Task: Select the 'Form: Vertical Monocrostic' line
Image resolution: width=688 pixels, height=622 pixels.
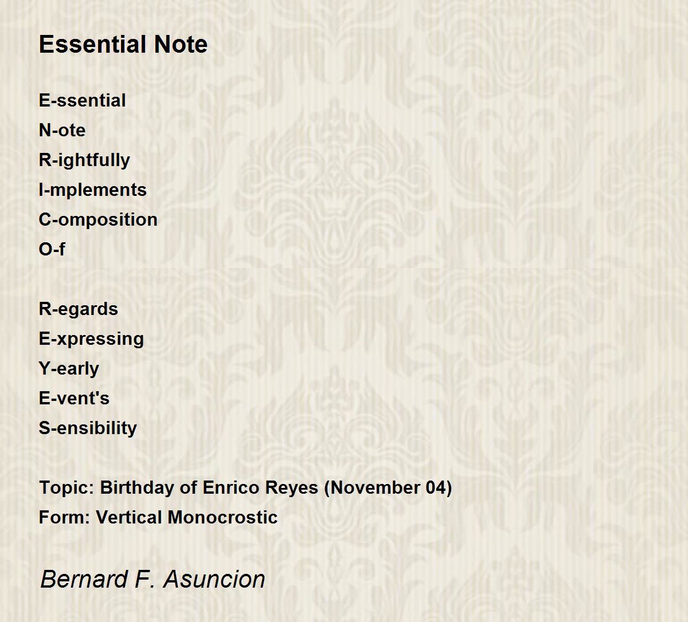Action: [x=158, y=517]
